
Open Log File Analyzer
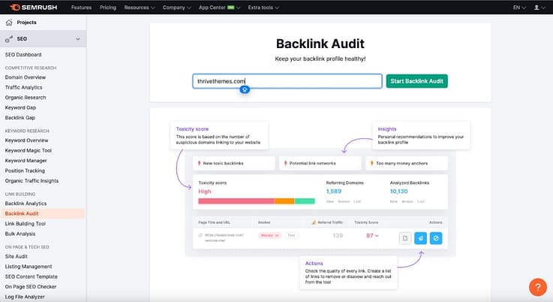click(x=25, y=297)
